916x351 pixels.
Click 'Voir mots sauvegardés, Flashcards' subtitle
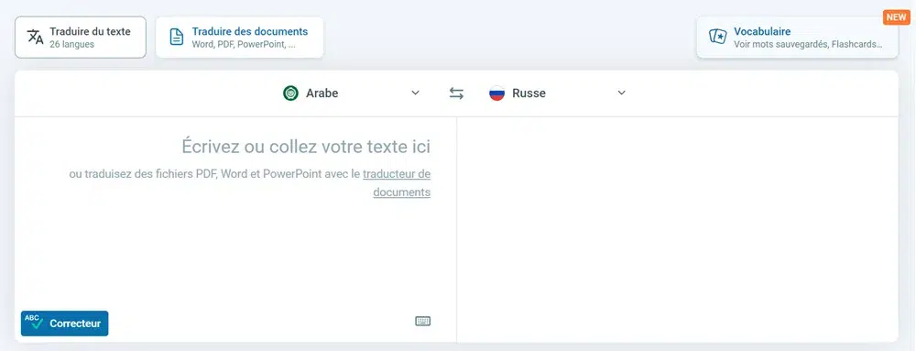tap(808, 44)
